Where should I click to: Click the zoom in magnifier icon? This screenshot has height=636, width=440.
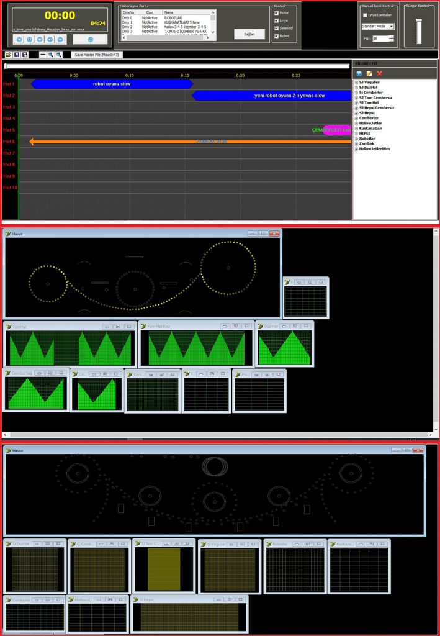(51, 55)
